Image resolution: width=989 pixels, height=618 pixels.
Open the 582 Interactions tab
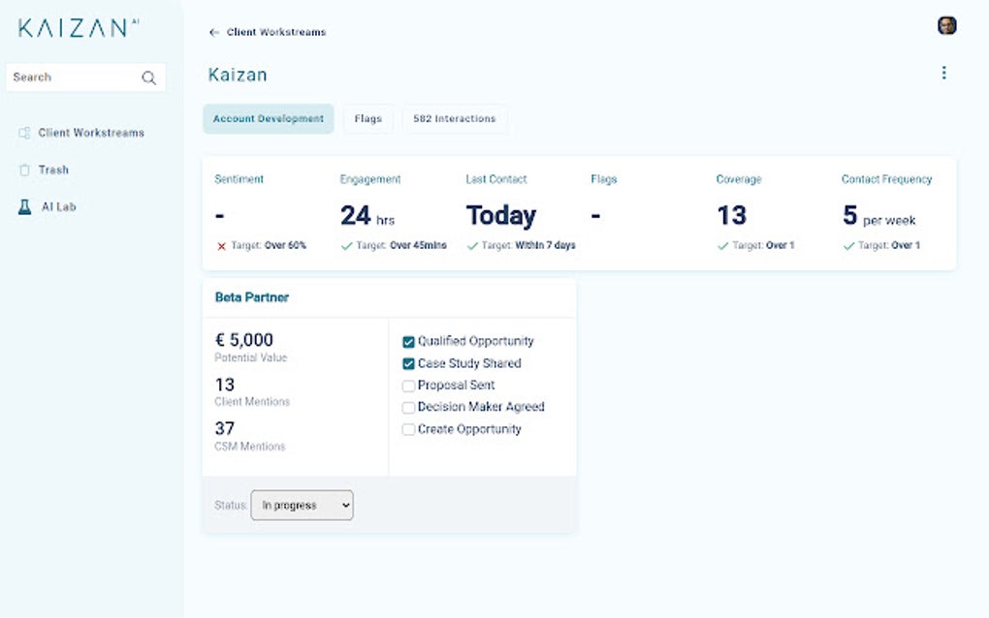point(456,118)
